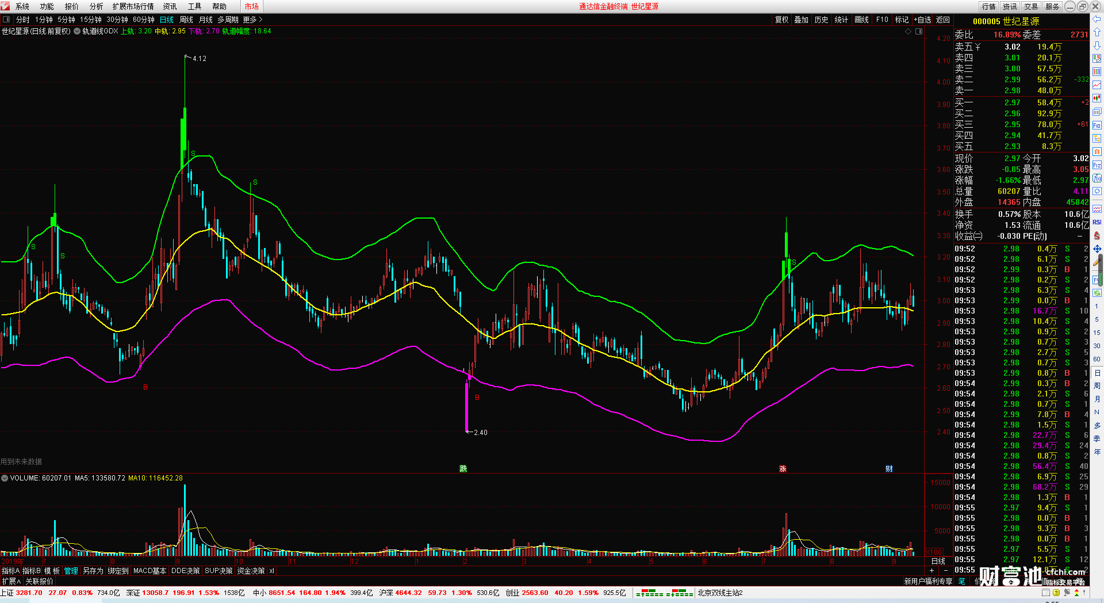Open the quote list grid icon in sidebar
Image resolution: width=1104 pixels, height=603 pixels.
pyautogui.click(x=1097, y=59)
